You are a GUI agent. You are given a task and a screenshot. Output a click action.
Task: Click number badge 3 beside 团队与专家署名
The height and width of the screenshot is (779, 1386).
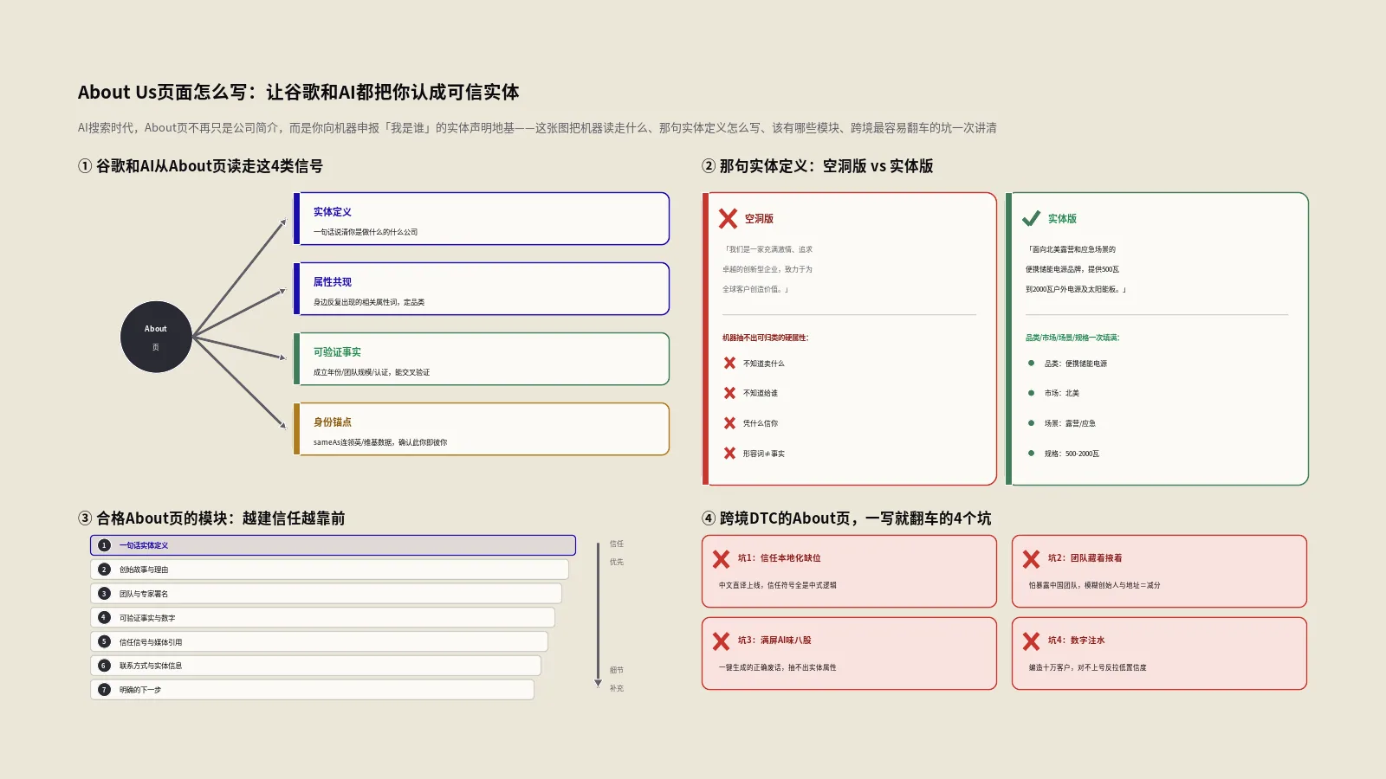pos(104,594)
